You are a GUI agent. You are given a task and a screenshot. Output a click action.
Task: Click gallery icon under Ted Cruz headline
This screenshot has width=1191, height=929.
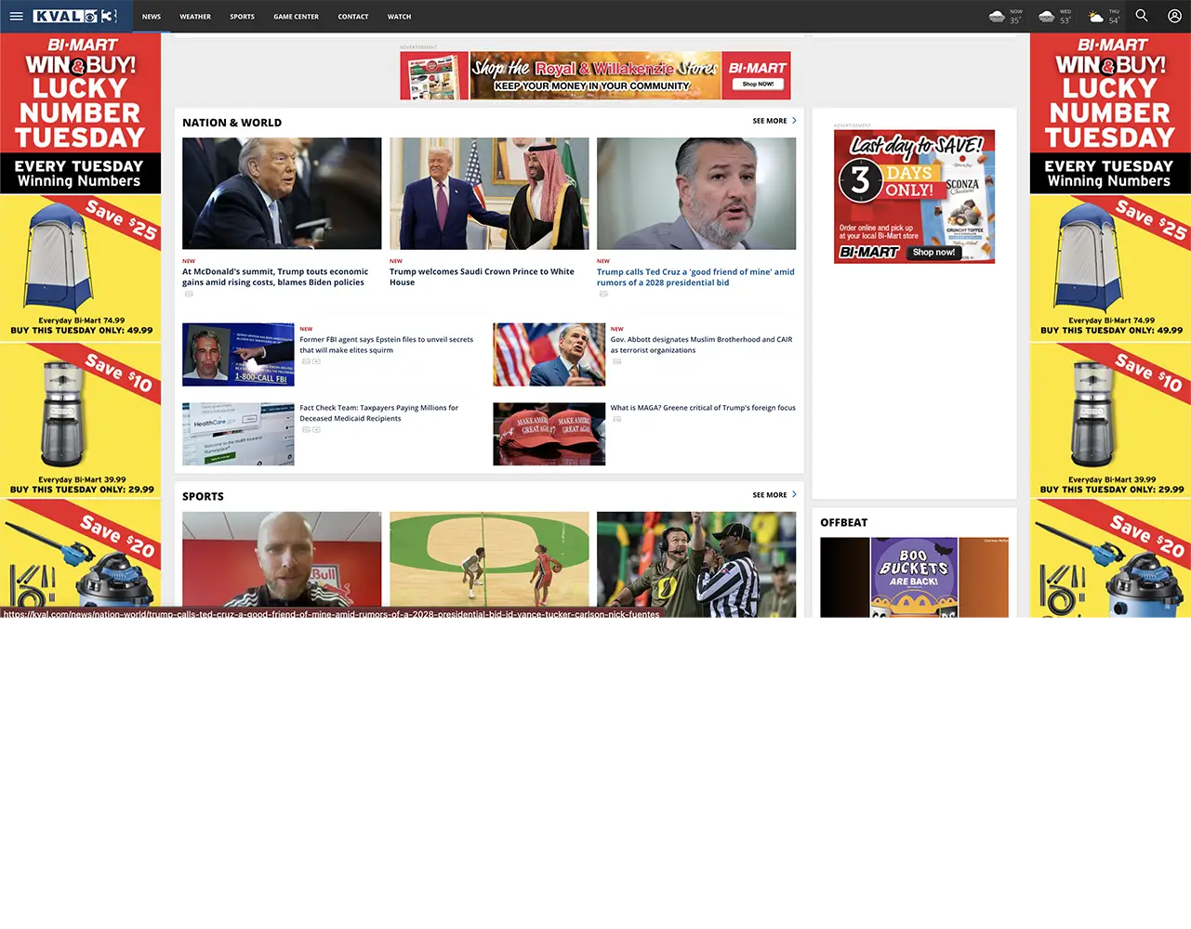pyautogui.click(x=603, y=294)
